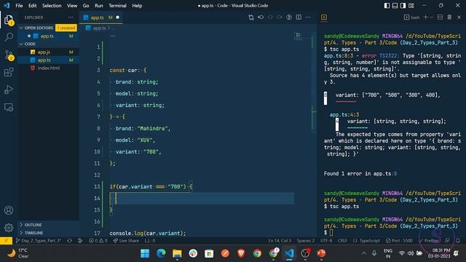Viewport: 466px width, 262px height.
Task: Toggle Prettier formatter status item
Action: coord(429,241)
